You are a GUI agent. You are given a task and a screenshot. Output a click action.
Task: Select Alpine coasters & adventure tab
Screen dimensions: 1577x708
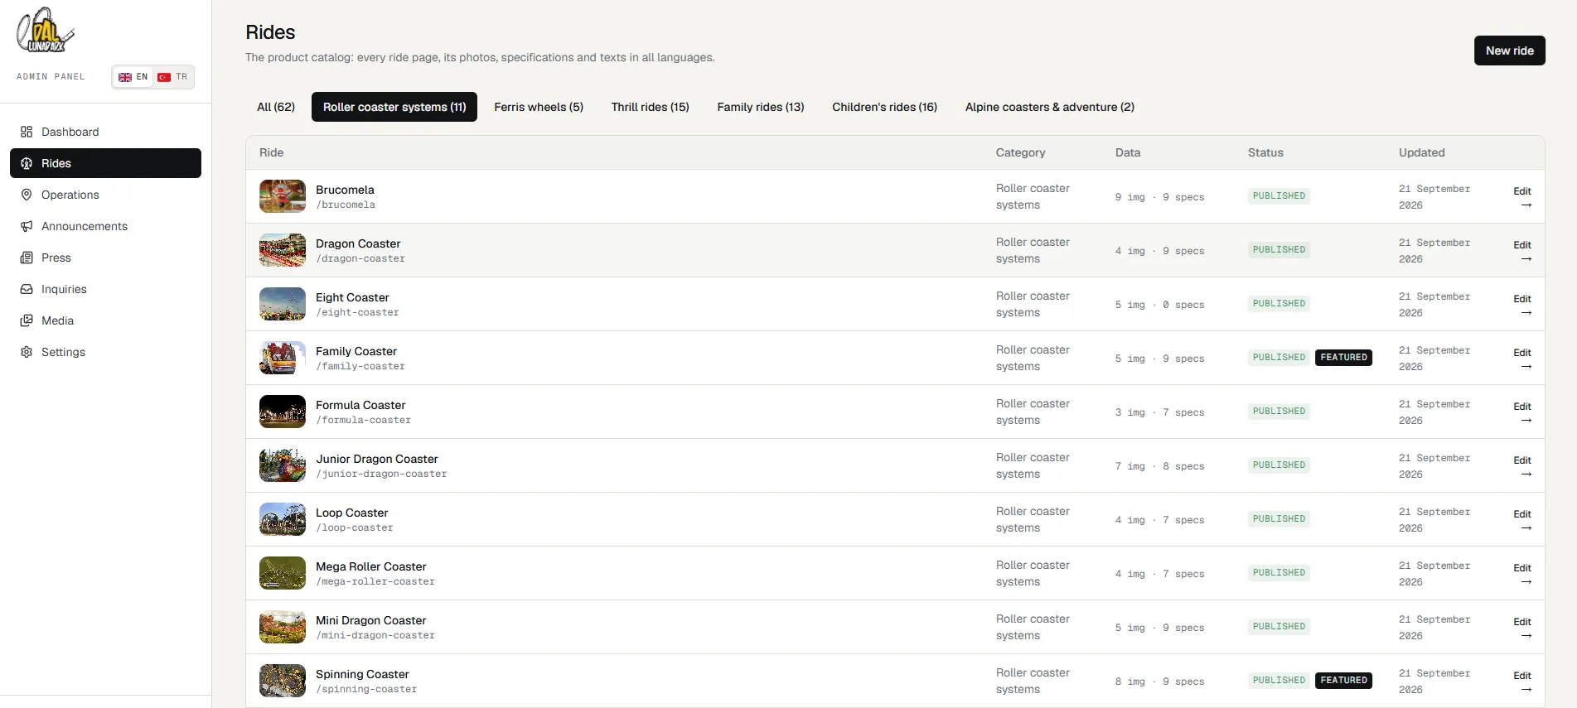click(1050, 107)
